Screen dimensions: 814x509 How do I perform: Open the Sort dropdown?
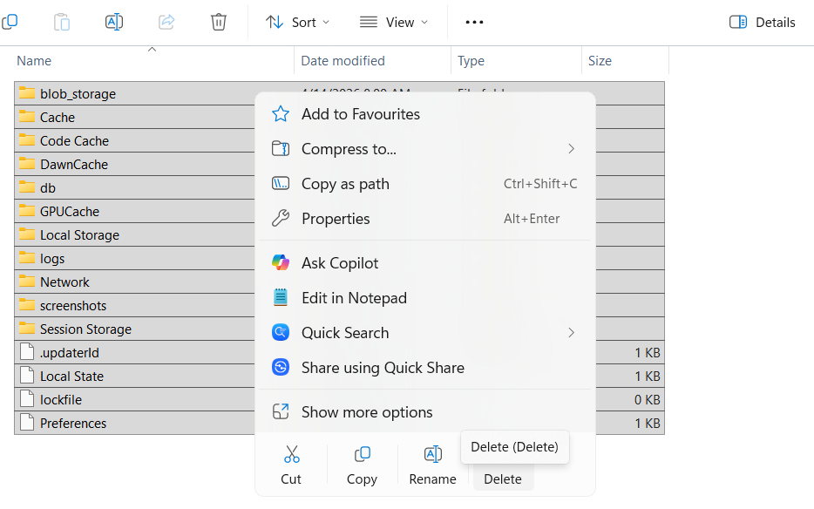tap(298, 22)
